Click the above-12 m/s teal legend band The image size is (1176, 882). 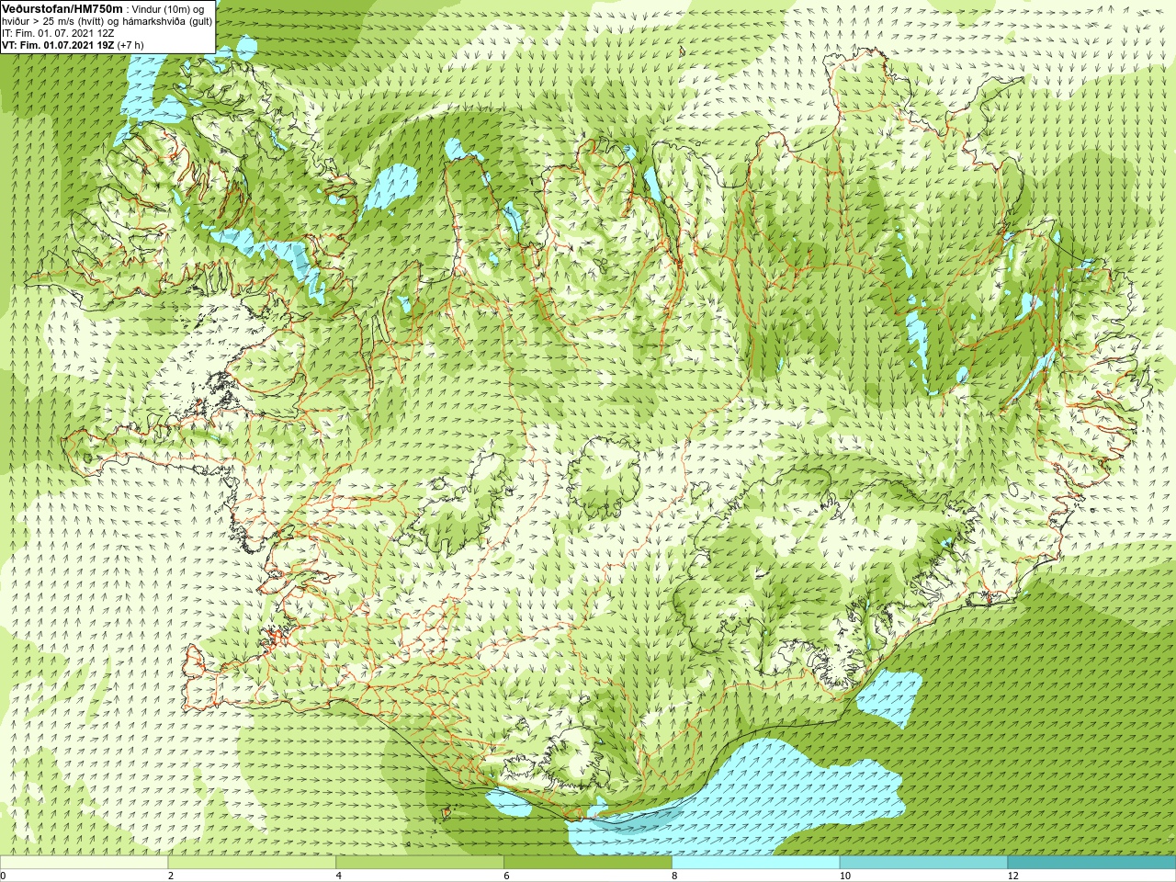click(1091, 863)
